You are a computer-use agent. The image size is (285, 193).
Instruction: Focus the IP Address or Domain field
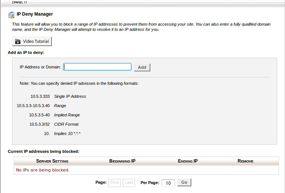97,67
